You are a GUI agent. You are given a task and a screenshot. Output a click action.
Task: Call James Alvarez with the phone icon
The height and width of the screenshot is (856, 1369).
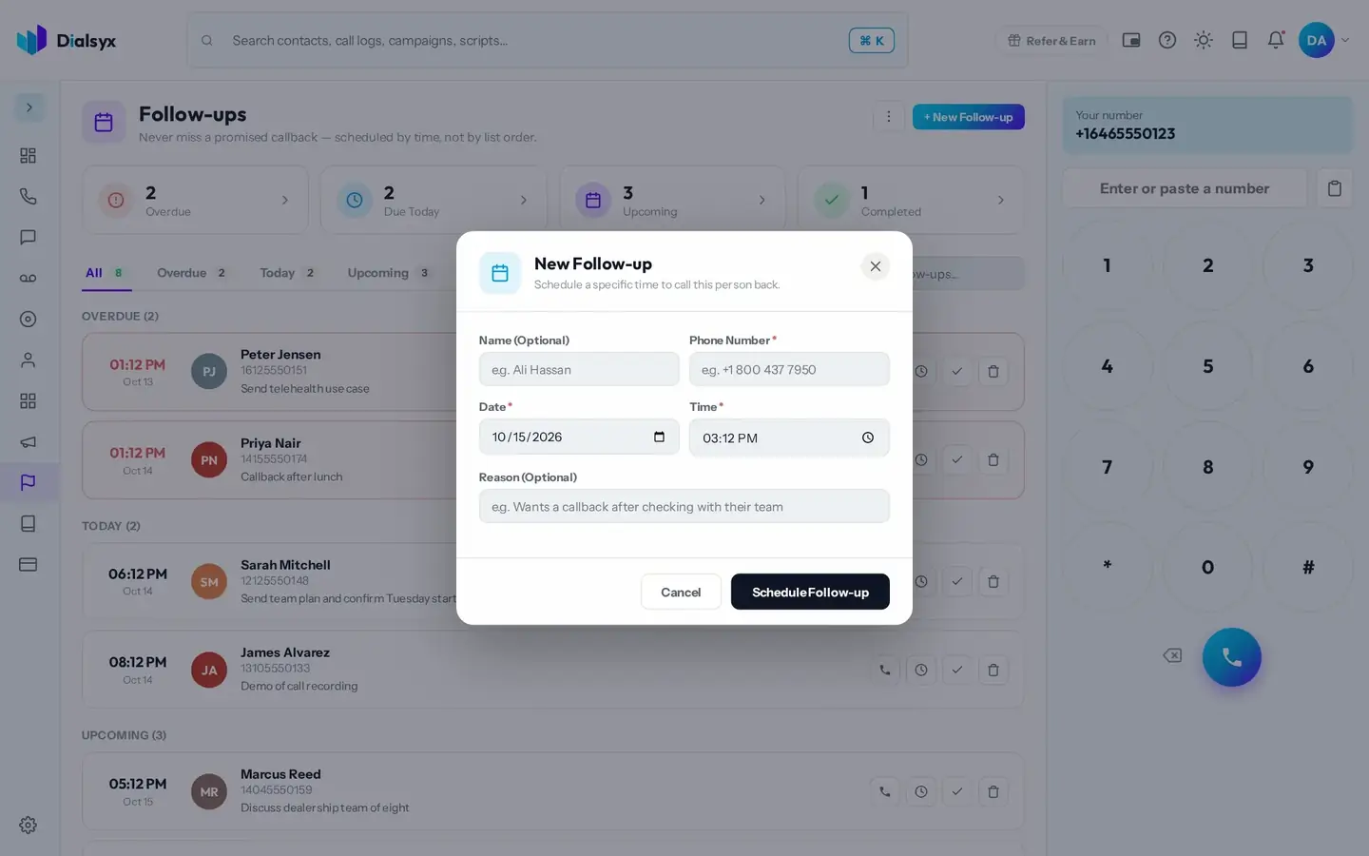coord(885,670)
